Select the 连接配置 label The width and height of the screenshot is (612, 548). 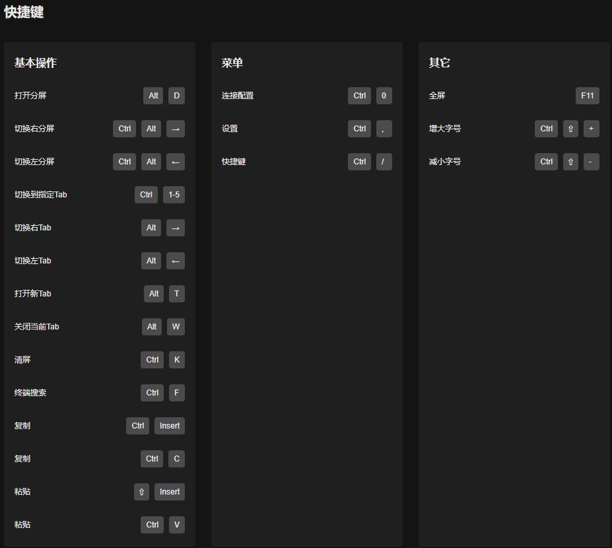point(238,96)
